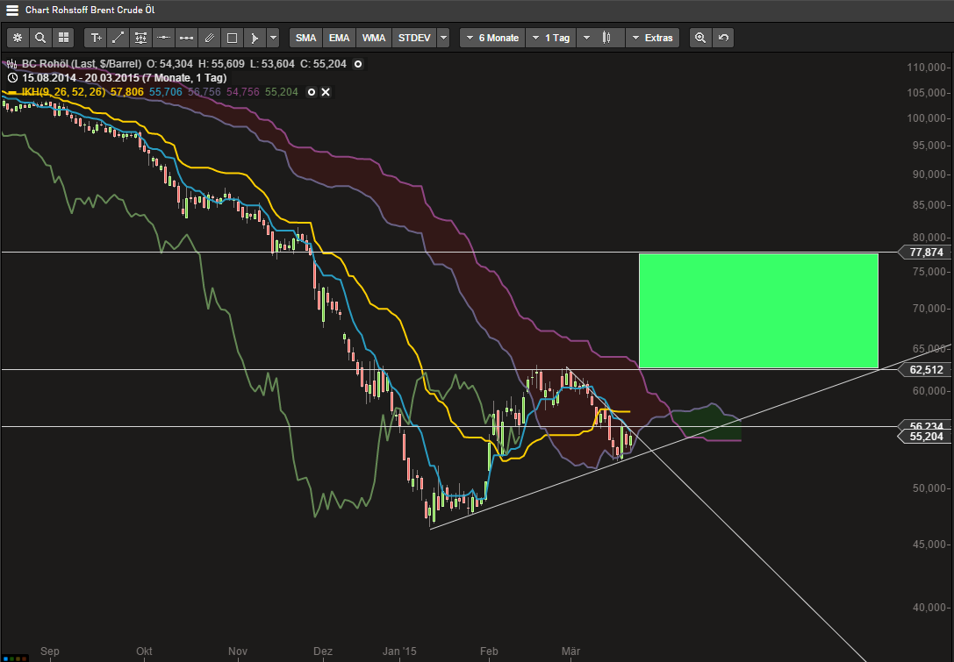Select the magnifier search tool
The height and width of the screenshot is (662, 954).
(40, 38)
